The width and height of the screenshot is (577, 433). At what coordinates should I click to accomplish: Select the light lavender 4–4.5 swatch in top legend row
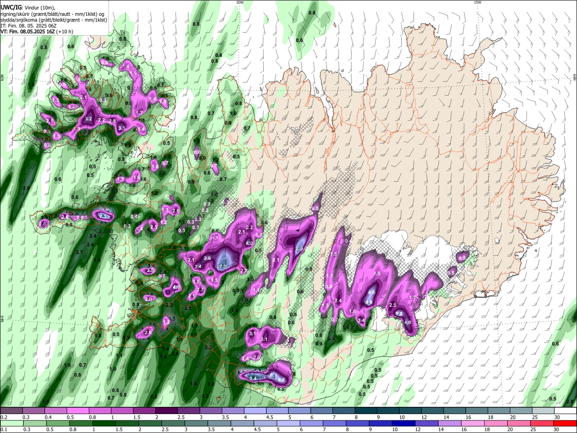pyautogui.click(x=255, y=411)
